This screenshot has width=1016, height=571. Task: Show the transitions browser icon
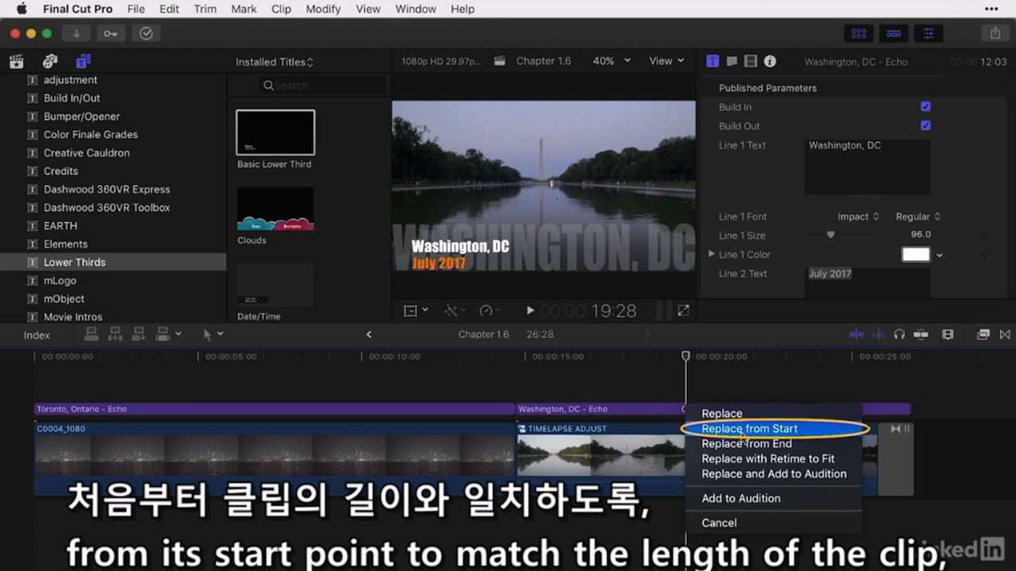coord(1005,335)
